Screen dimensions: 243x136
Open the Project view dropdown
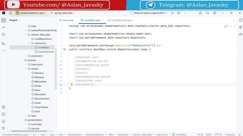pos(14,20)
